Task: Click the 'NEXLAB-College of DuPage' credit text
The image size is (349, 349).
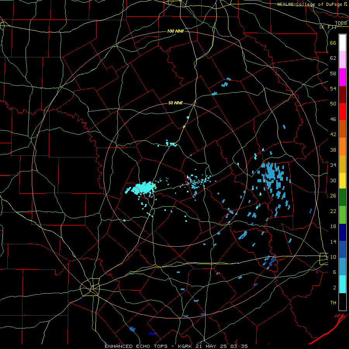Action: pyautogui.click(x=310, y=4)
